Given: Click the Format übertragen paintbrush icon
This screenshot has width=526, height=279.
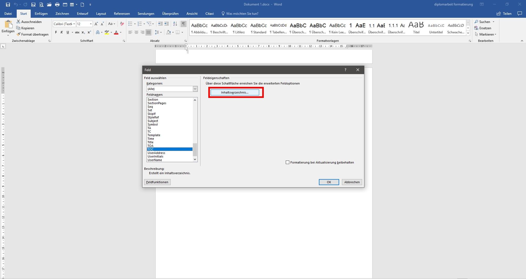Looking at the screenshot, I should click(x=18, y=34).
